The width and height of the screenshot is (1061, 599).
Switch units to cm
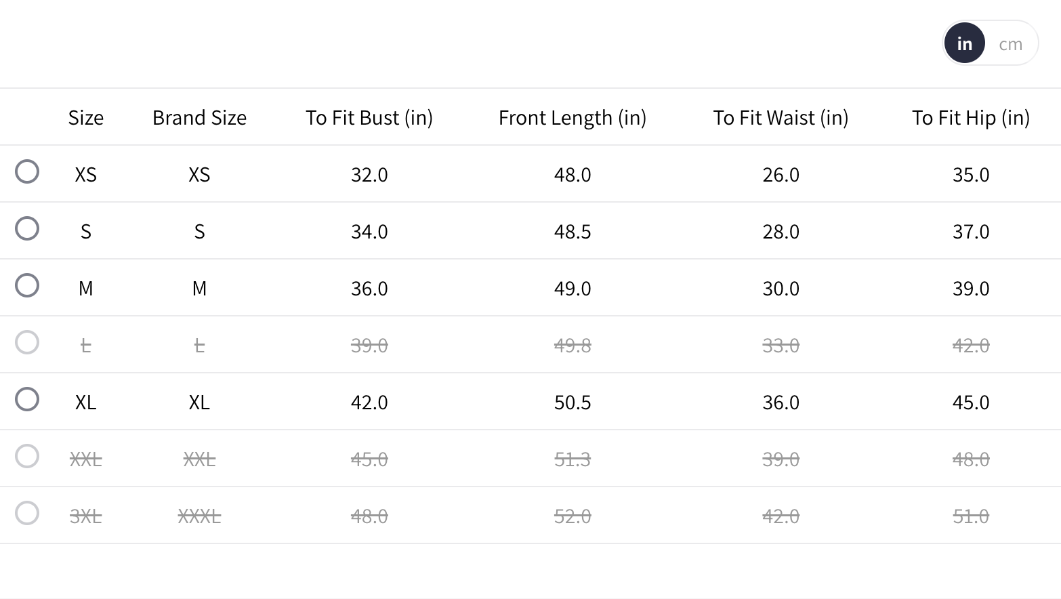pyautogui.click(x=1010, y=44)
